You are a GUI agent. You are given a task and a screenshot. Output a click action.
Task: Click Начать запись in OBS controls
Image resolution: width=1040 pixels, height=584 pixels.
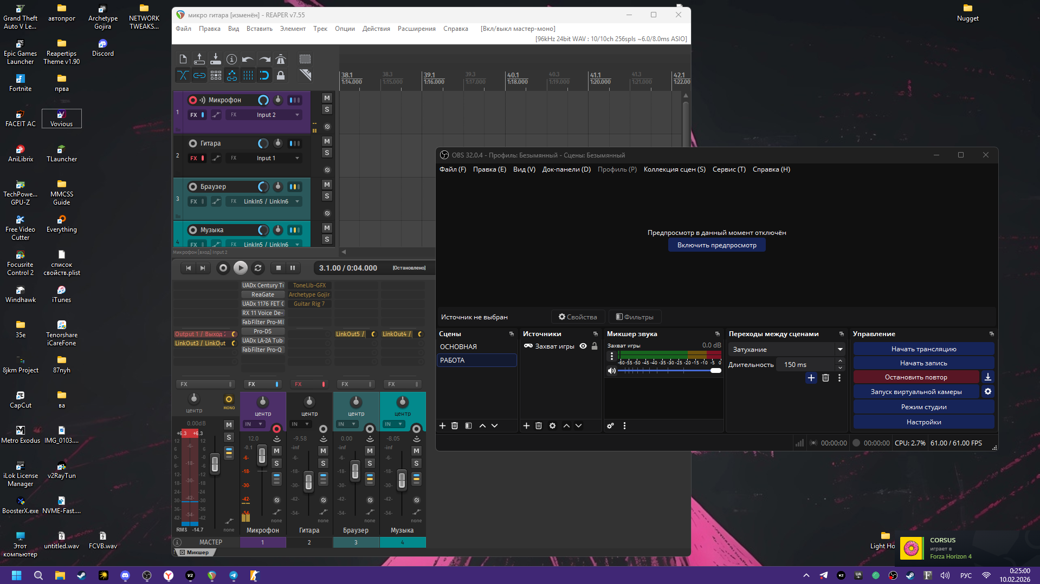tap(923, 363)
